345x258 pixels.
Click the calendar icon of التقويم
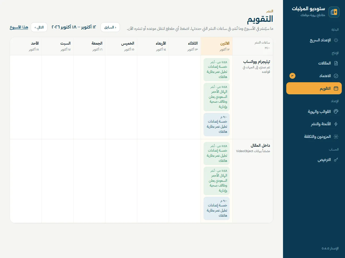[x=336, y=88]
